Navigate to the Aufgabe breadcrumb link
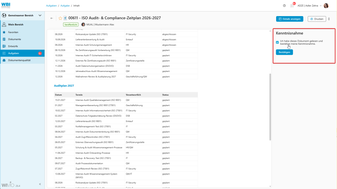This screenshot has height=189, width=337. click(65, 6)
